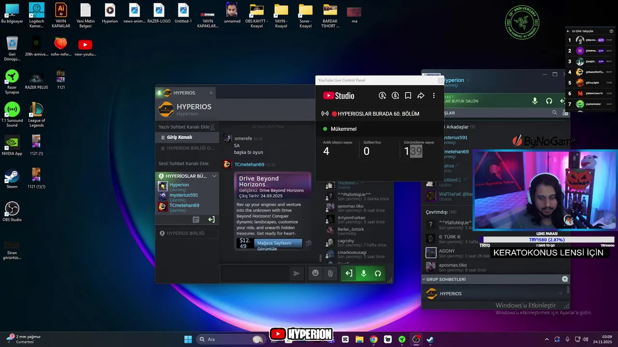
Task: Deafen audio in the friends list voice bar
Action: [x=549, y=101]
